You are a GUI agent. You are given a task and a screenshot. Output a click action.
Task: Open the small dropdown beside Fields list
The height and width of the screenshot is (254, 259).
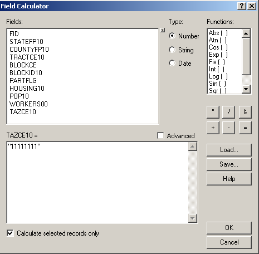(x=163, y=30)
